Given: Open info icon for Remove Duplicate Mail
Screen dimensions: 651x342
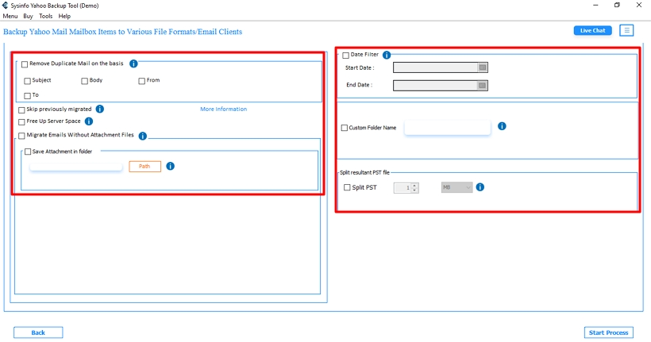Looking at the screenshot, I should [x=133, y=63].
